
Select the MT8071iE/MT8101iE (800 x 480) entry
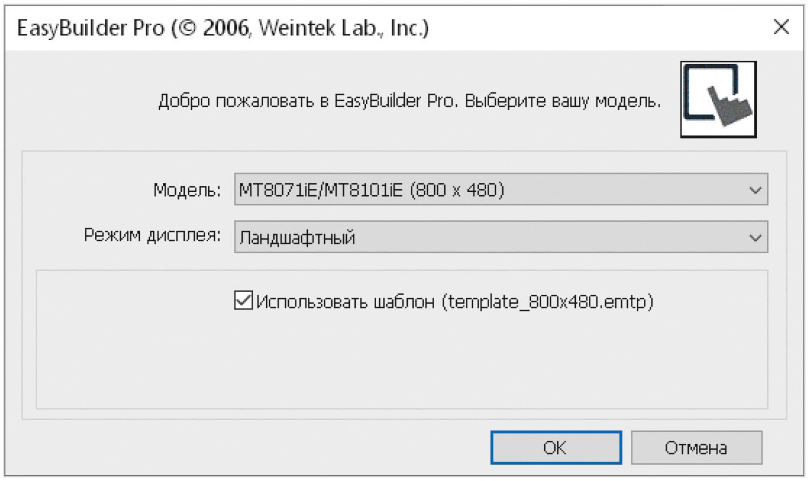coord(371,190)
